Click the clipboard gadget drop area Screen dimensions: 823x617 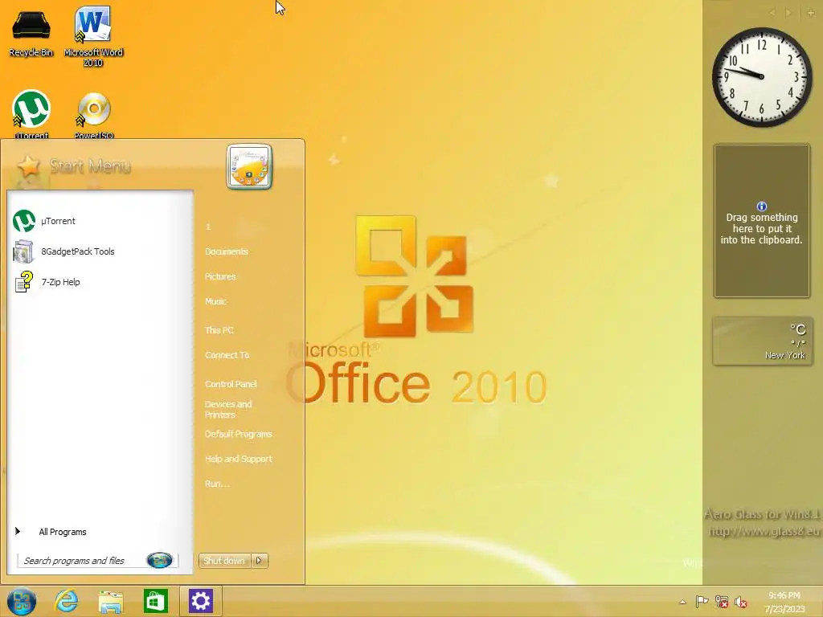pyautogui.click(x=762, y=221)
